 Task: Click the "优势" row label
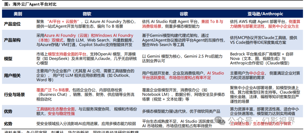pos(8,111)
